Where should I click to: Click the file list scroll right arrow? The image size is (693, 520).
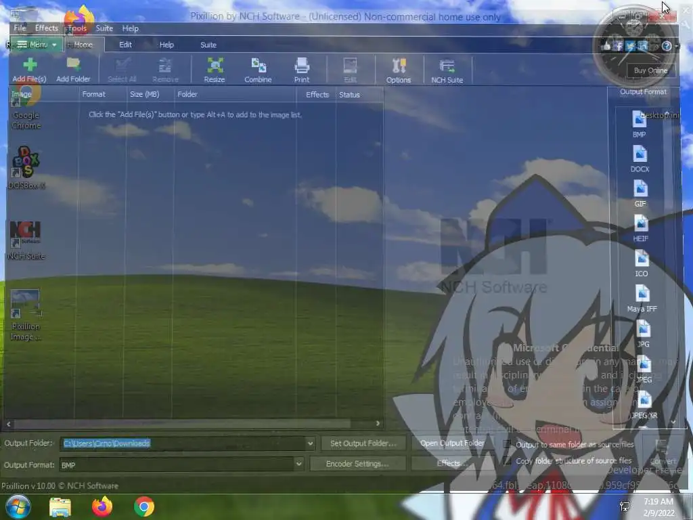[x=378, y=424]
